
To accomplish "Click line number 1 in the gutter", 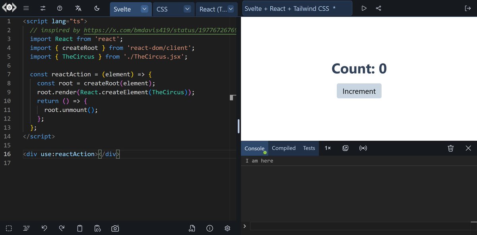I will 9,21.
